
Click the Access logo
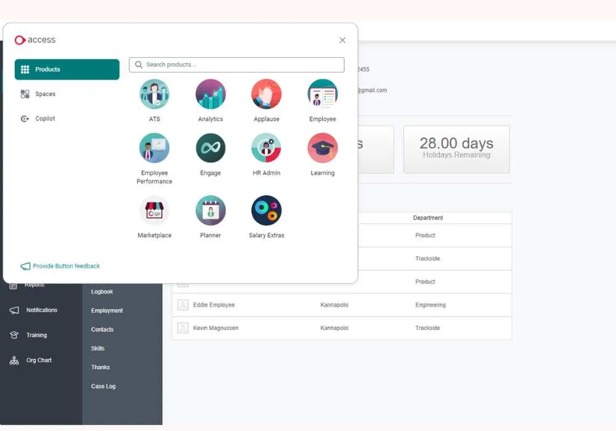35,39
